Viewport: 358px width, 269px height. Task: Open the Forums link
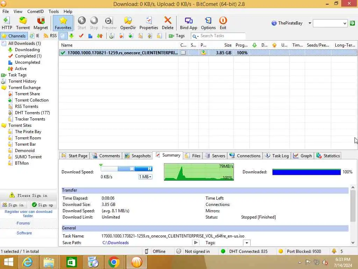pos(23,223)
